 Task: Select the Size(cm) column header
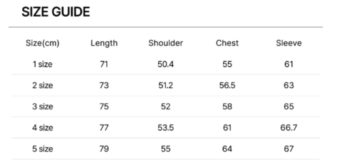point(43,43)
